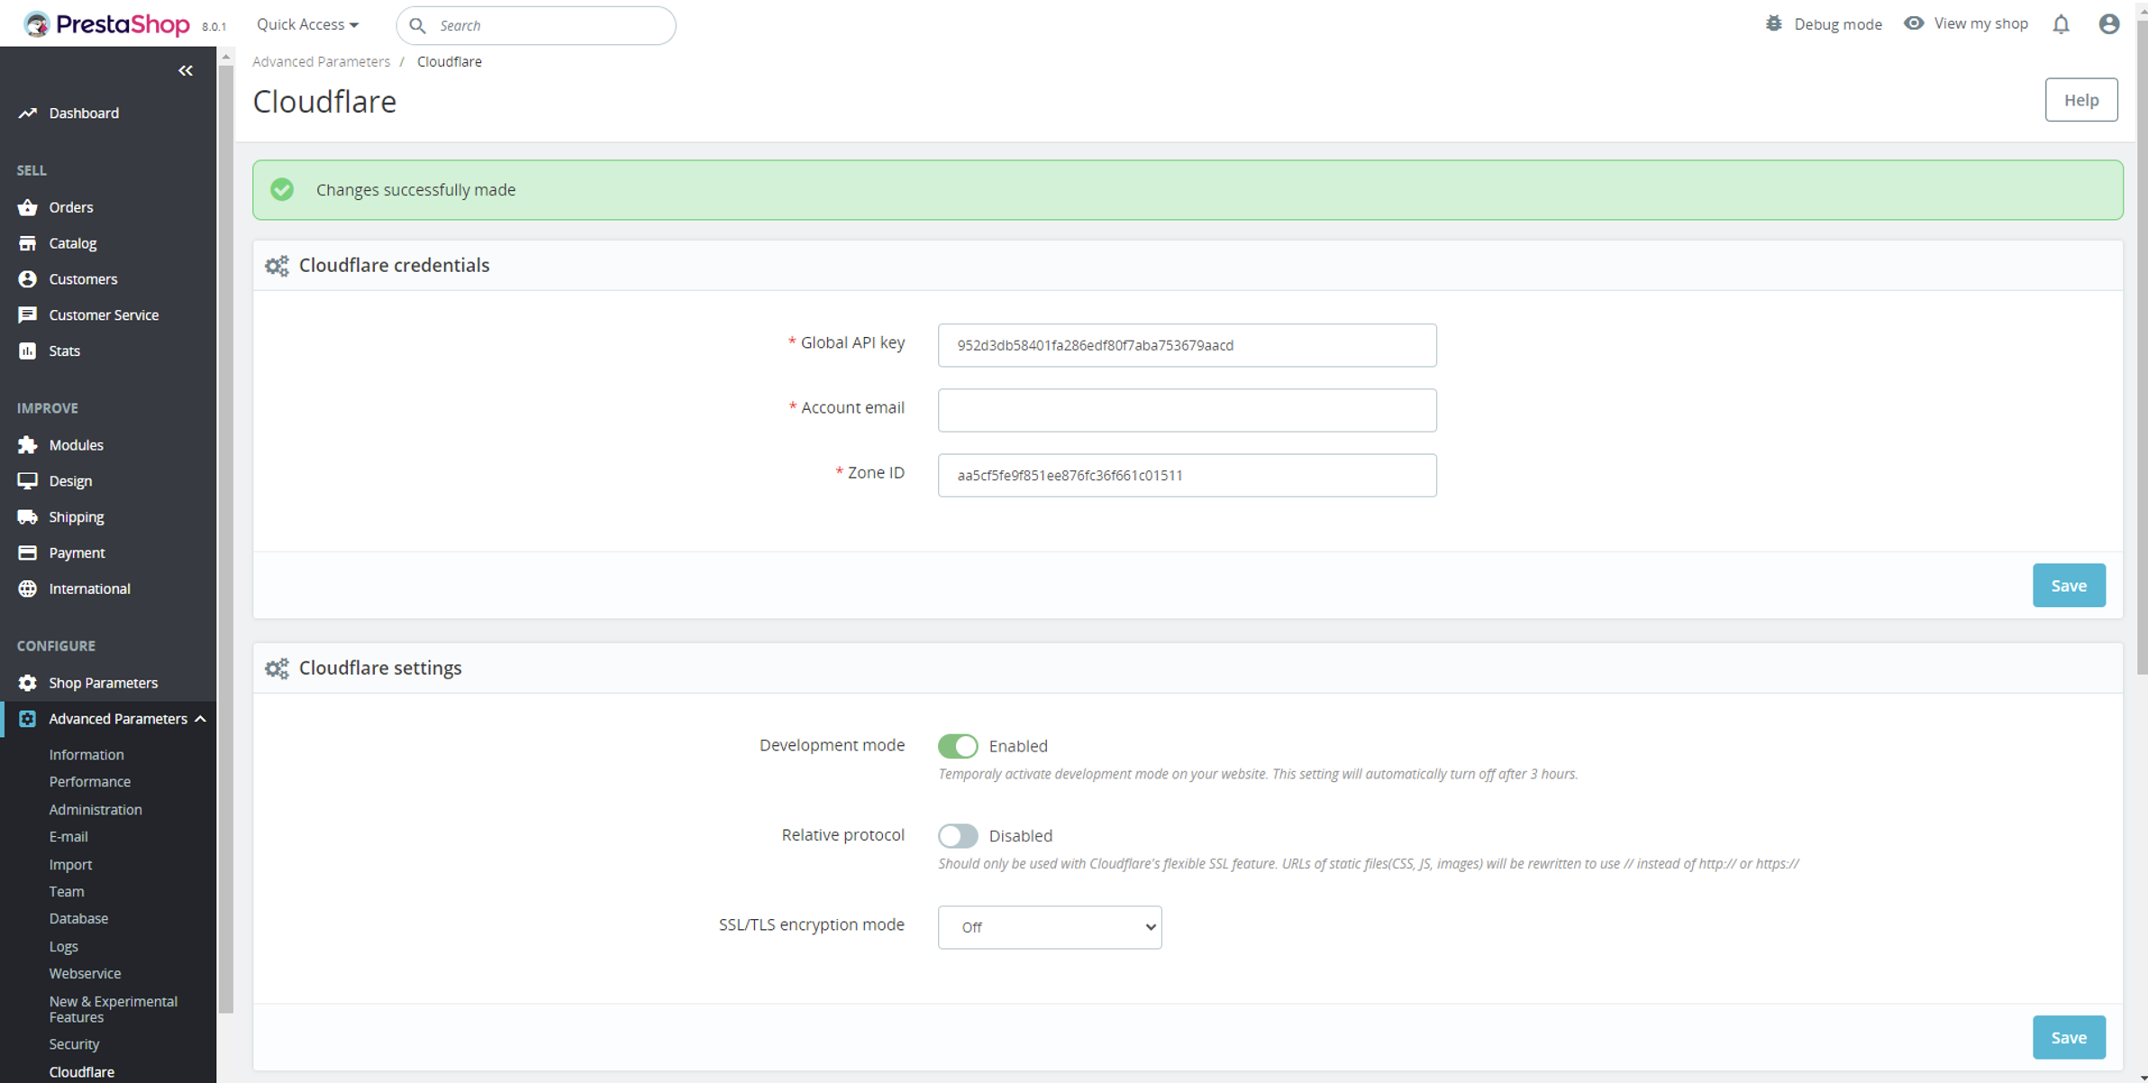The width and height of the screenshot is (2148, 1083).
Task: Click the Dashboard trend icon
Action: coord(28,114)
